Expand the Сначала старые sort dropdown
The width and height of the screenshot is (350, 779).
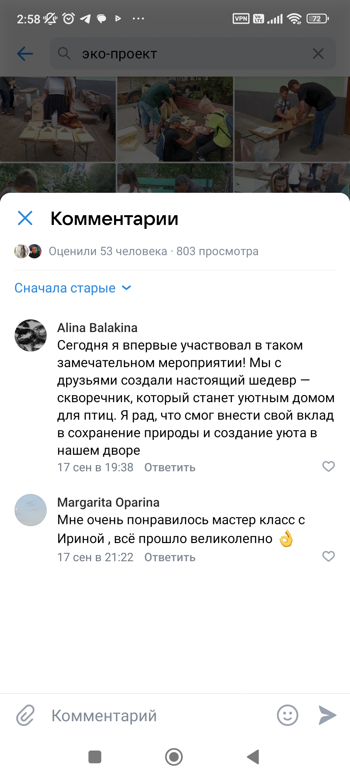tap(73, 288)
